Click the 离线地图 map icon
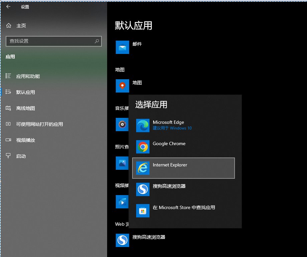This screenshot has height=257, width=307. pos(8,108)
